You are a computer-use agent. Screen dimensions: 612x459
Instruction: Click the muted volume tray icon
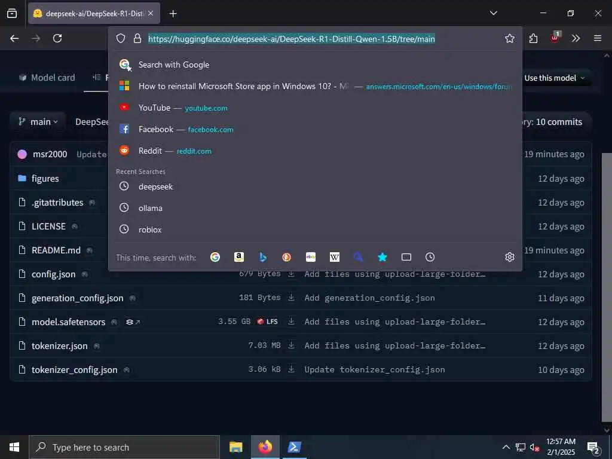tap(535, 447)
